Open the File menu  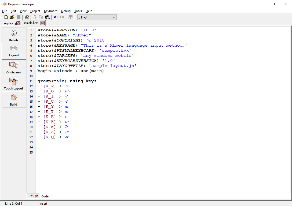[x=5, y=11]
